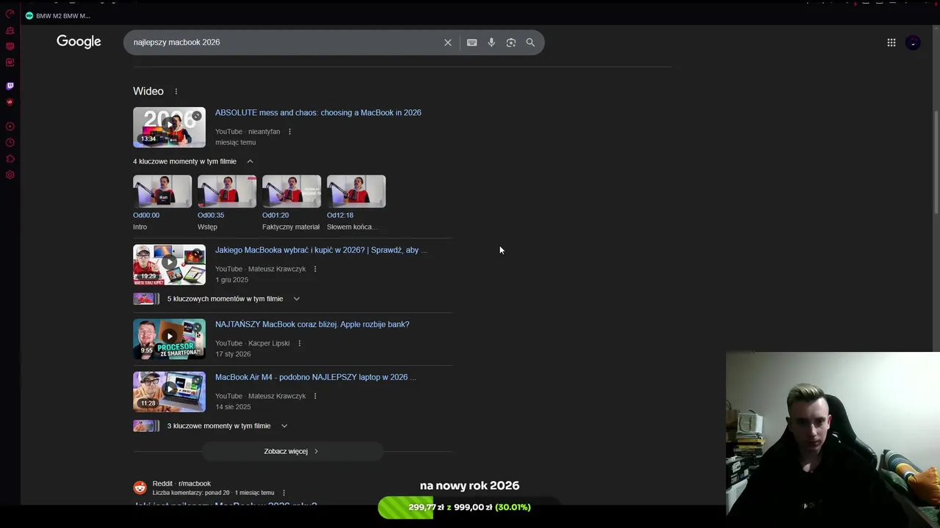Viewport: 940px width, 528px height.
Task: Open GX Cleaner icon in sidebar
Action: [x=10, y=30]
